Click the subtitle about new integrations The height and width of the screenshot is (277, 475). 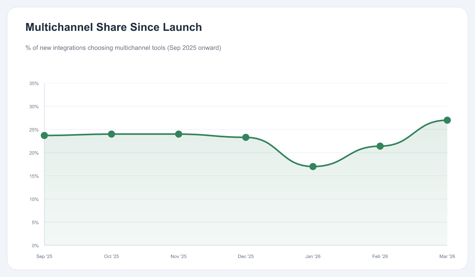point(123,47)
